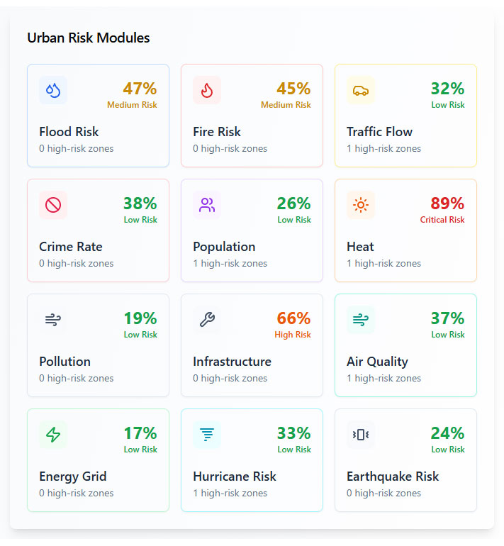Click the Urban Risk Modules heading

coord(89,38)
